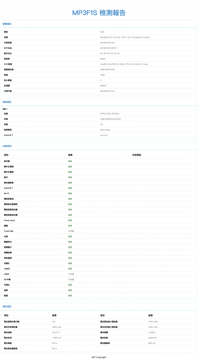Click the MP3F1S 檢測報告 page title
Viewport: 198px width, 361px height.
pyautogui.click(x=99, y=13)
